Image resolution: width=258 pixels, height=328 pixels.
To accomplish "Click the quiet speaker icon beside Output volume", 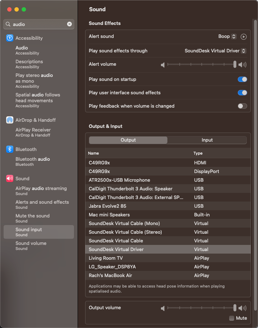I will (163, 308).
